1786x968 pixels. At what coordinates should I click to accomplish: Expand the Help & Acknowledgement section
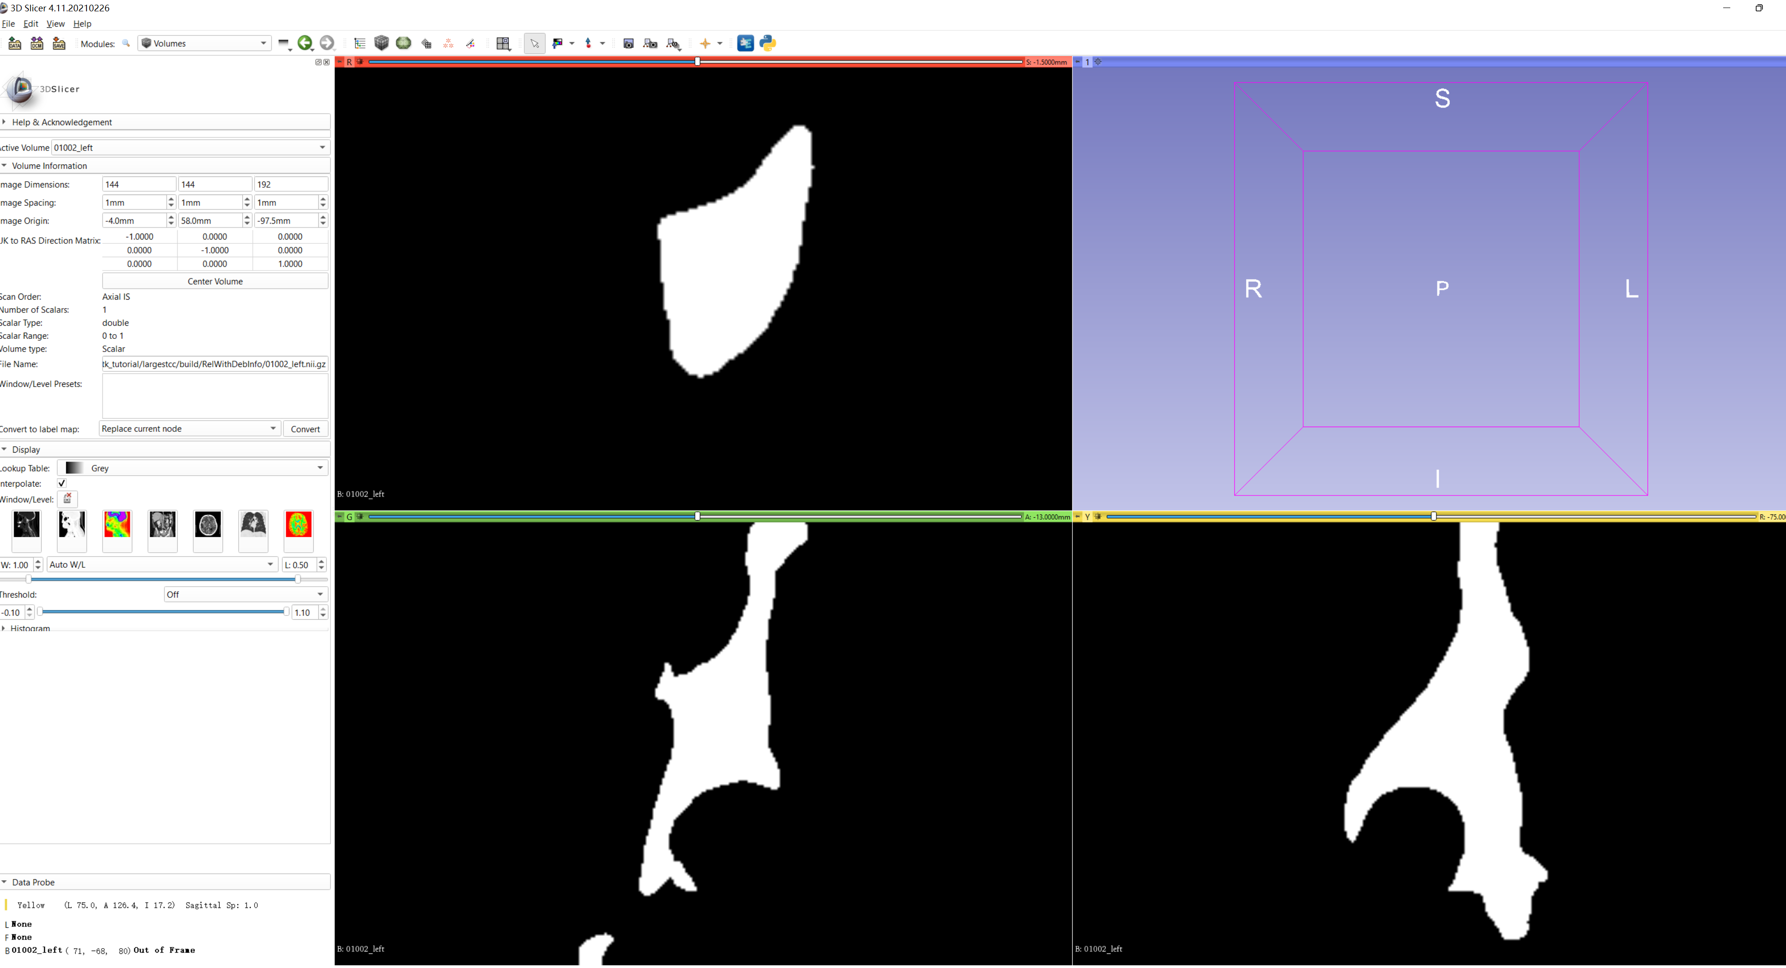click(62, 123)
